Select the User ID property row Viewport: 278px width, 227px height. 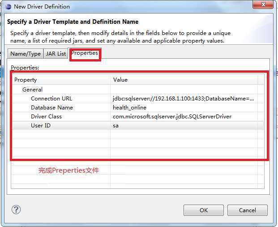(138, 126)
